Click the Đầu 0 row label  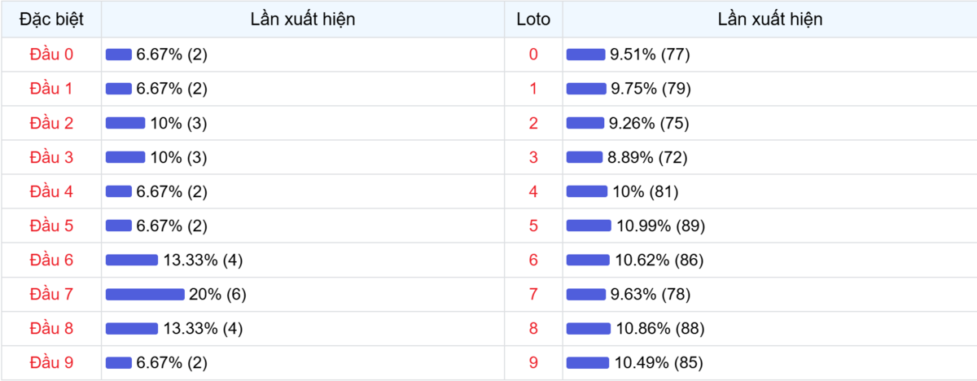(51, 55)
